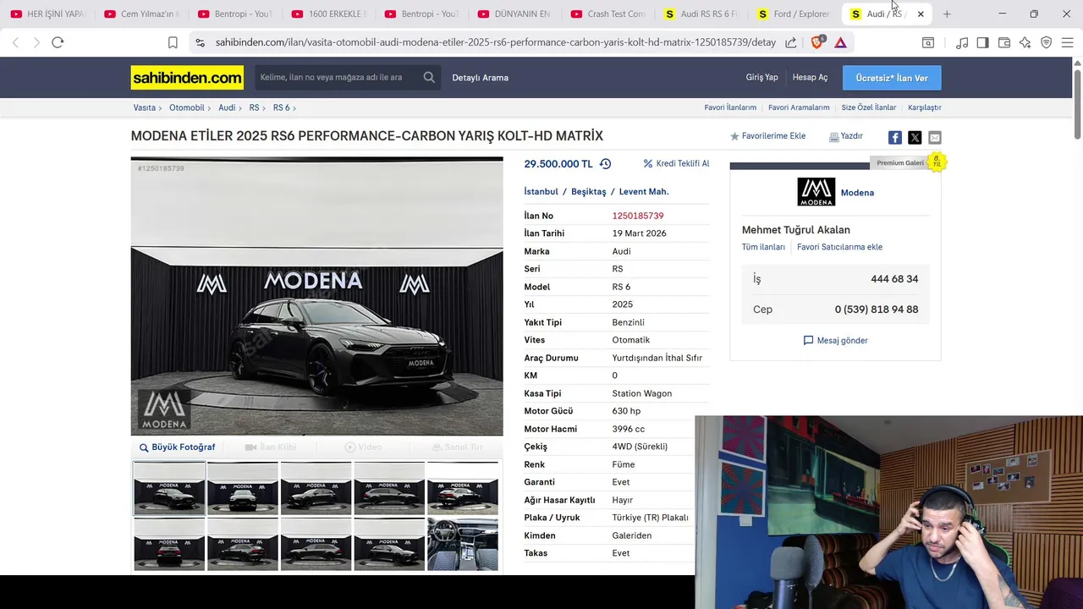Click the browser address bar URL

pos(495,42)
